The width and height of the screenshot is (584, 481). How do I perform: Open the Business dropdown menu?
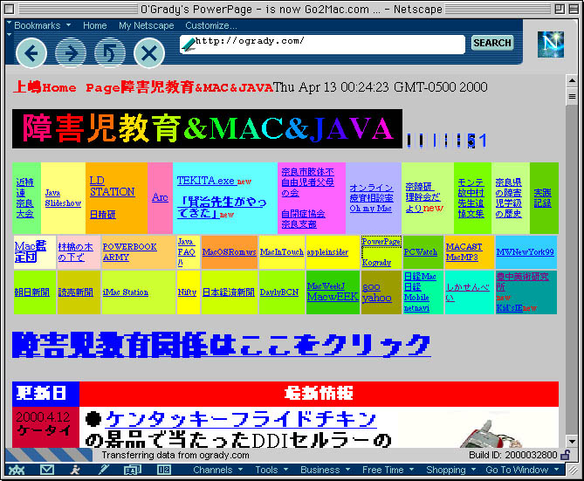pyautogui.click(x=325, y=470)
